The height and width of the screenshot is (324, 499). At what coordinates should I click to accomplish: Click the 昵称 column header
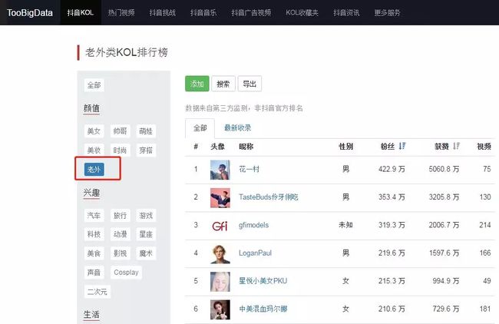[x=246, y=147]
